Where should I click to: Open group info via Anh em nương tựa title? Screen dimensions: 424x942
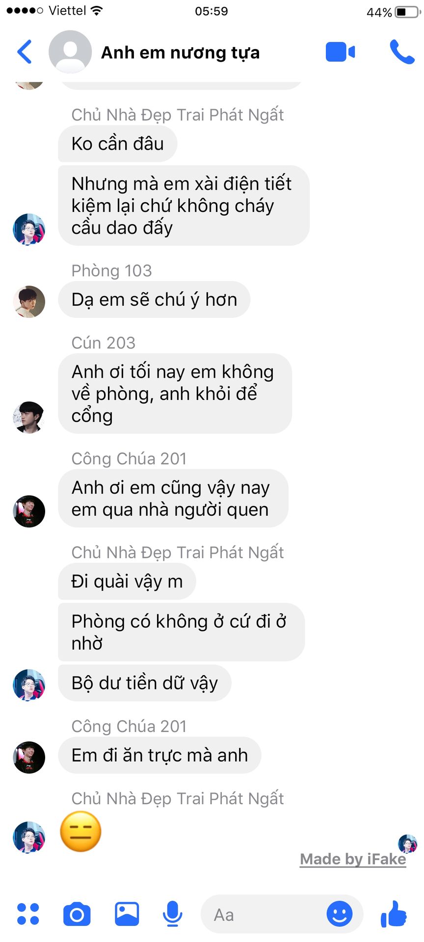point(180,52)
